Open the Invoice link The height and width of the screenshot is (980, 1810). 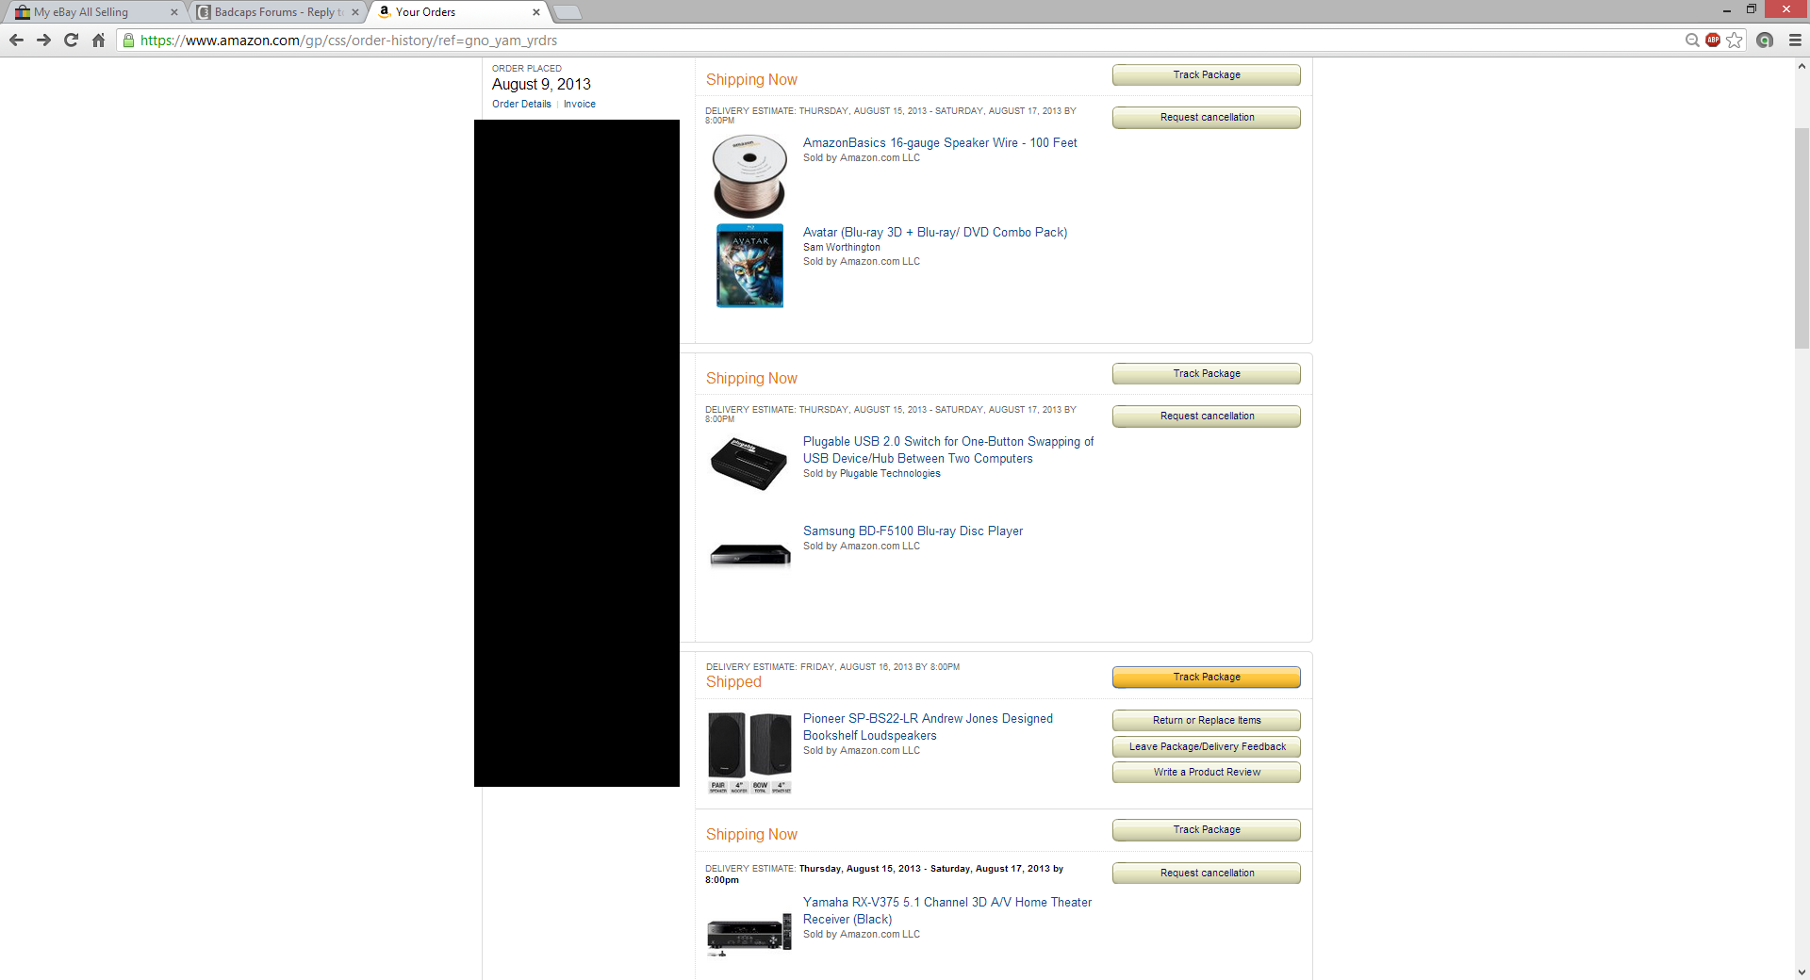point(580,105)
